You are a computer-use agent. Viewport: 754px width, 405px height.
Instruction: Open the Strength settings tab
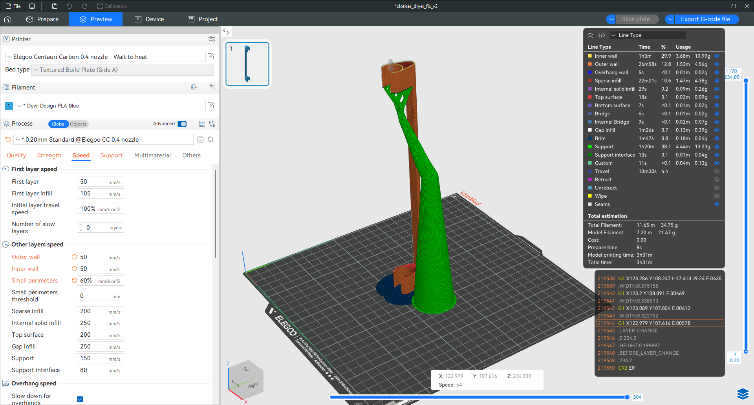[49, 155]
